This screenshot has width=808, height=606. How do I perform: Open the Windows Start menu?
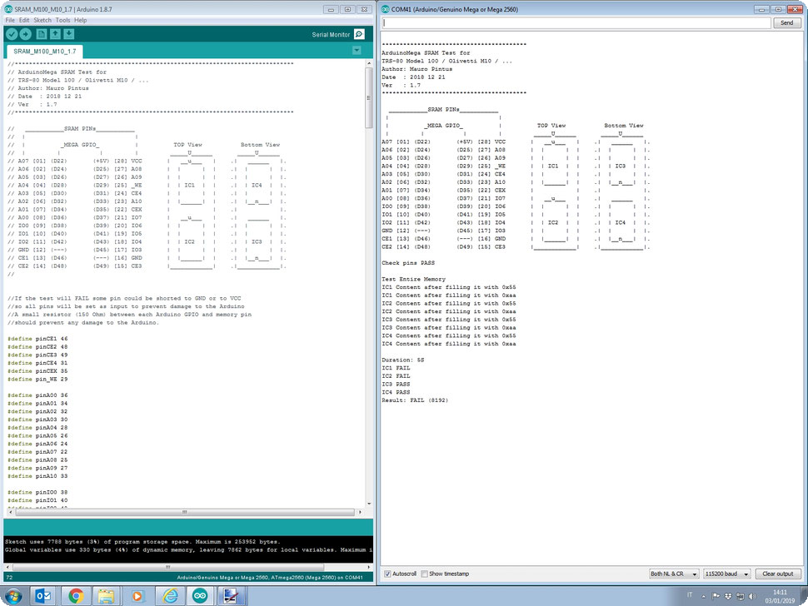pyautogui.click(x=14, y=596)
